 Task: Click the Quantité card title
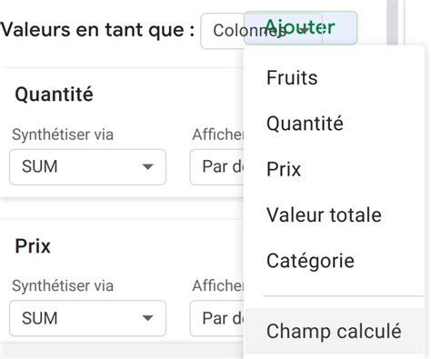(x=54, y=95)
